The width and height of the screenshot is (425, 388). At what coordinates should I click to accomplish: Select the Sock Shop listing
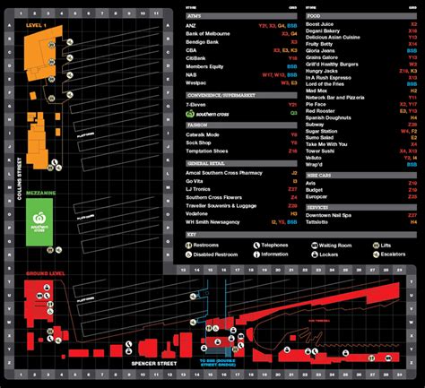241,142
